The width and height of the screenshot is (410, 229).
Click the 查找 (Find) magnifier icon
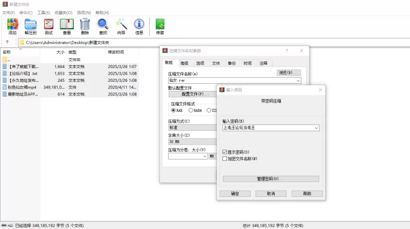click(x=103, y=27)
